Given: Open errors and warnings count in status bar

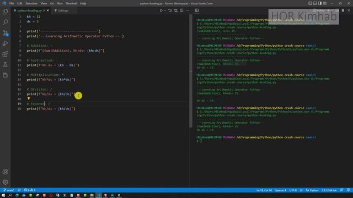Looking at the screenshot, I should [30, 190].
